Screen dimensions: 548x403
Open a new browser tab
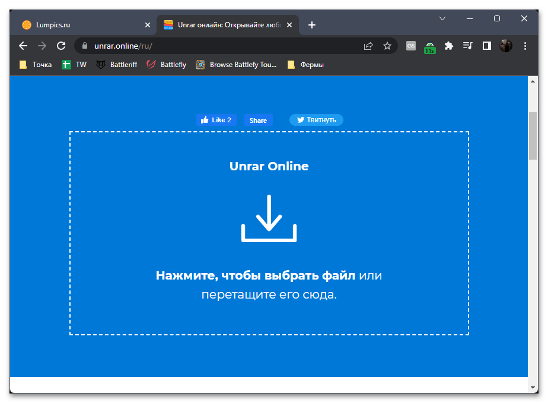[x=312, y=25]
